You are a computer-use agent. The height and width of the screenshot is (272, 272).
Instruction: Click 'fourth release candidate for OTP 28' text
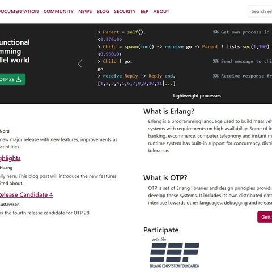[51, 212]
